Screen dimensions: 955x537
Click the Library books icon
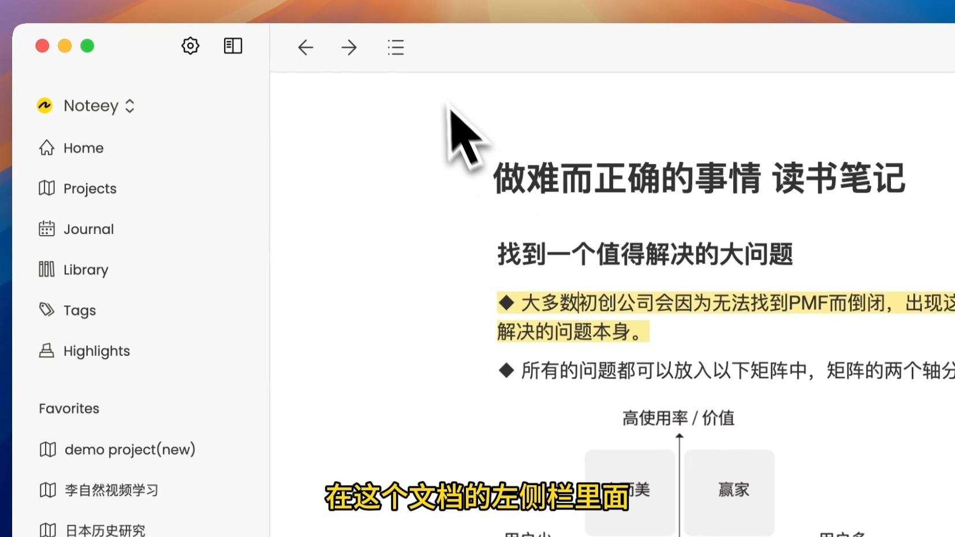(x=47, y=269)
